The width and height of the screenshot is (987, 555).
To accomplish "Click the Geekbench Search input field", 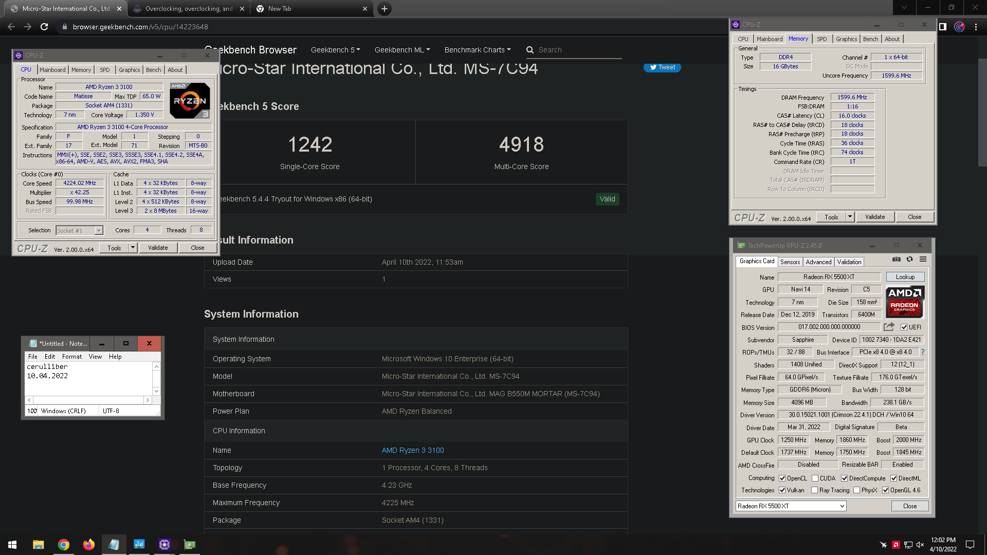I will (580, 50).
